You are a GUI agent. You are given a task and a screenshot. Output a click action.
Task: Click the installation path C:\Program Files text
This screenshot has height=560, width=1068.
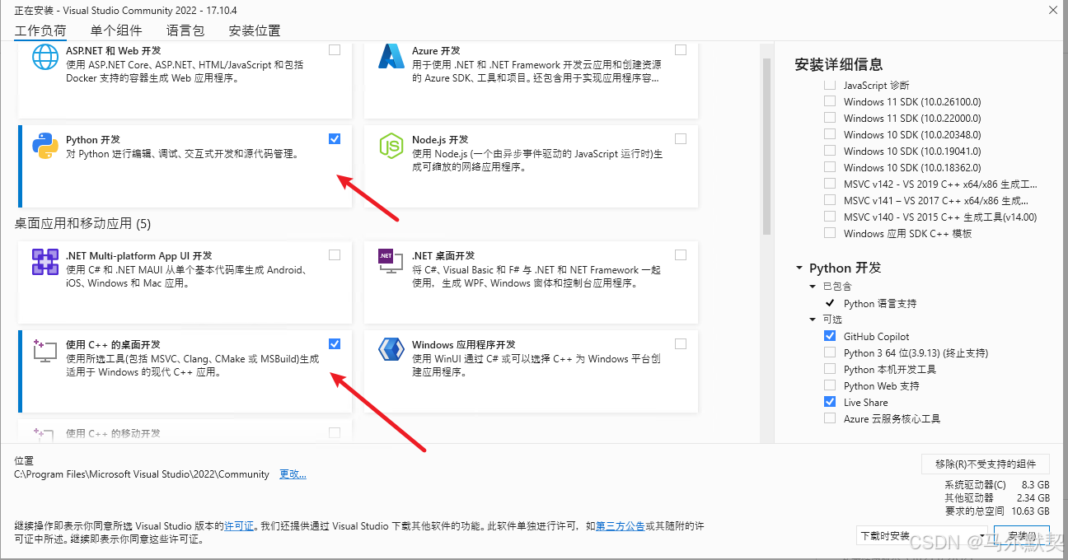click(142, 474)
